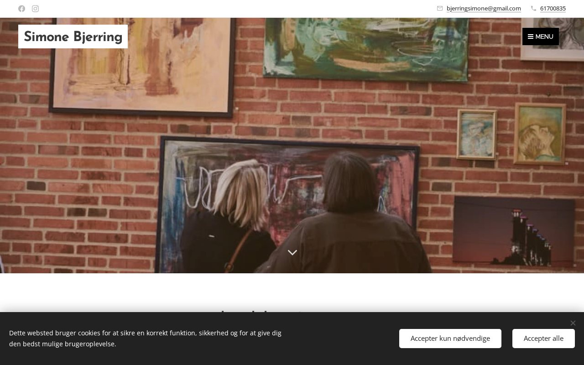
Task: Click the small blue framed portrait
Action: 477,135
